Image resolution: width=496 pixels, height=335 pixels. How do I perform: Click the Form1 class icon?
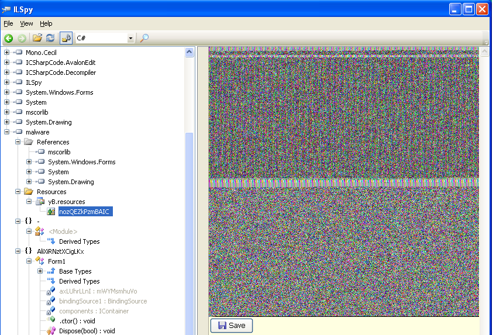point(40,261)
